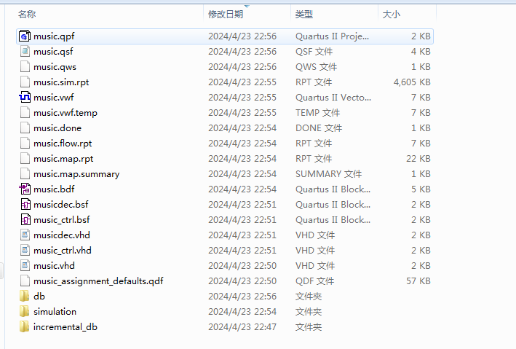The height and width of the screenshot is (349, 516).
Task: Click the music.map.rpt file icon
Action: [25, 159]
